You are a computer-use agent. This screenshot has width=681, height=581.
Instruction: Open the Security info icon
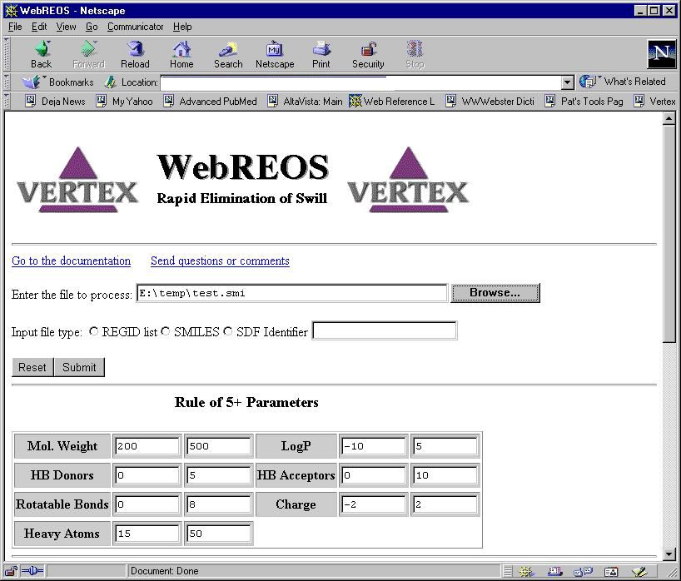368,54
